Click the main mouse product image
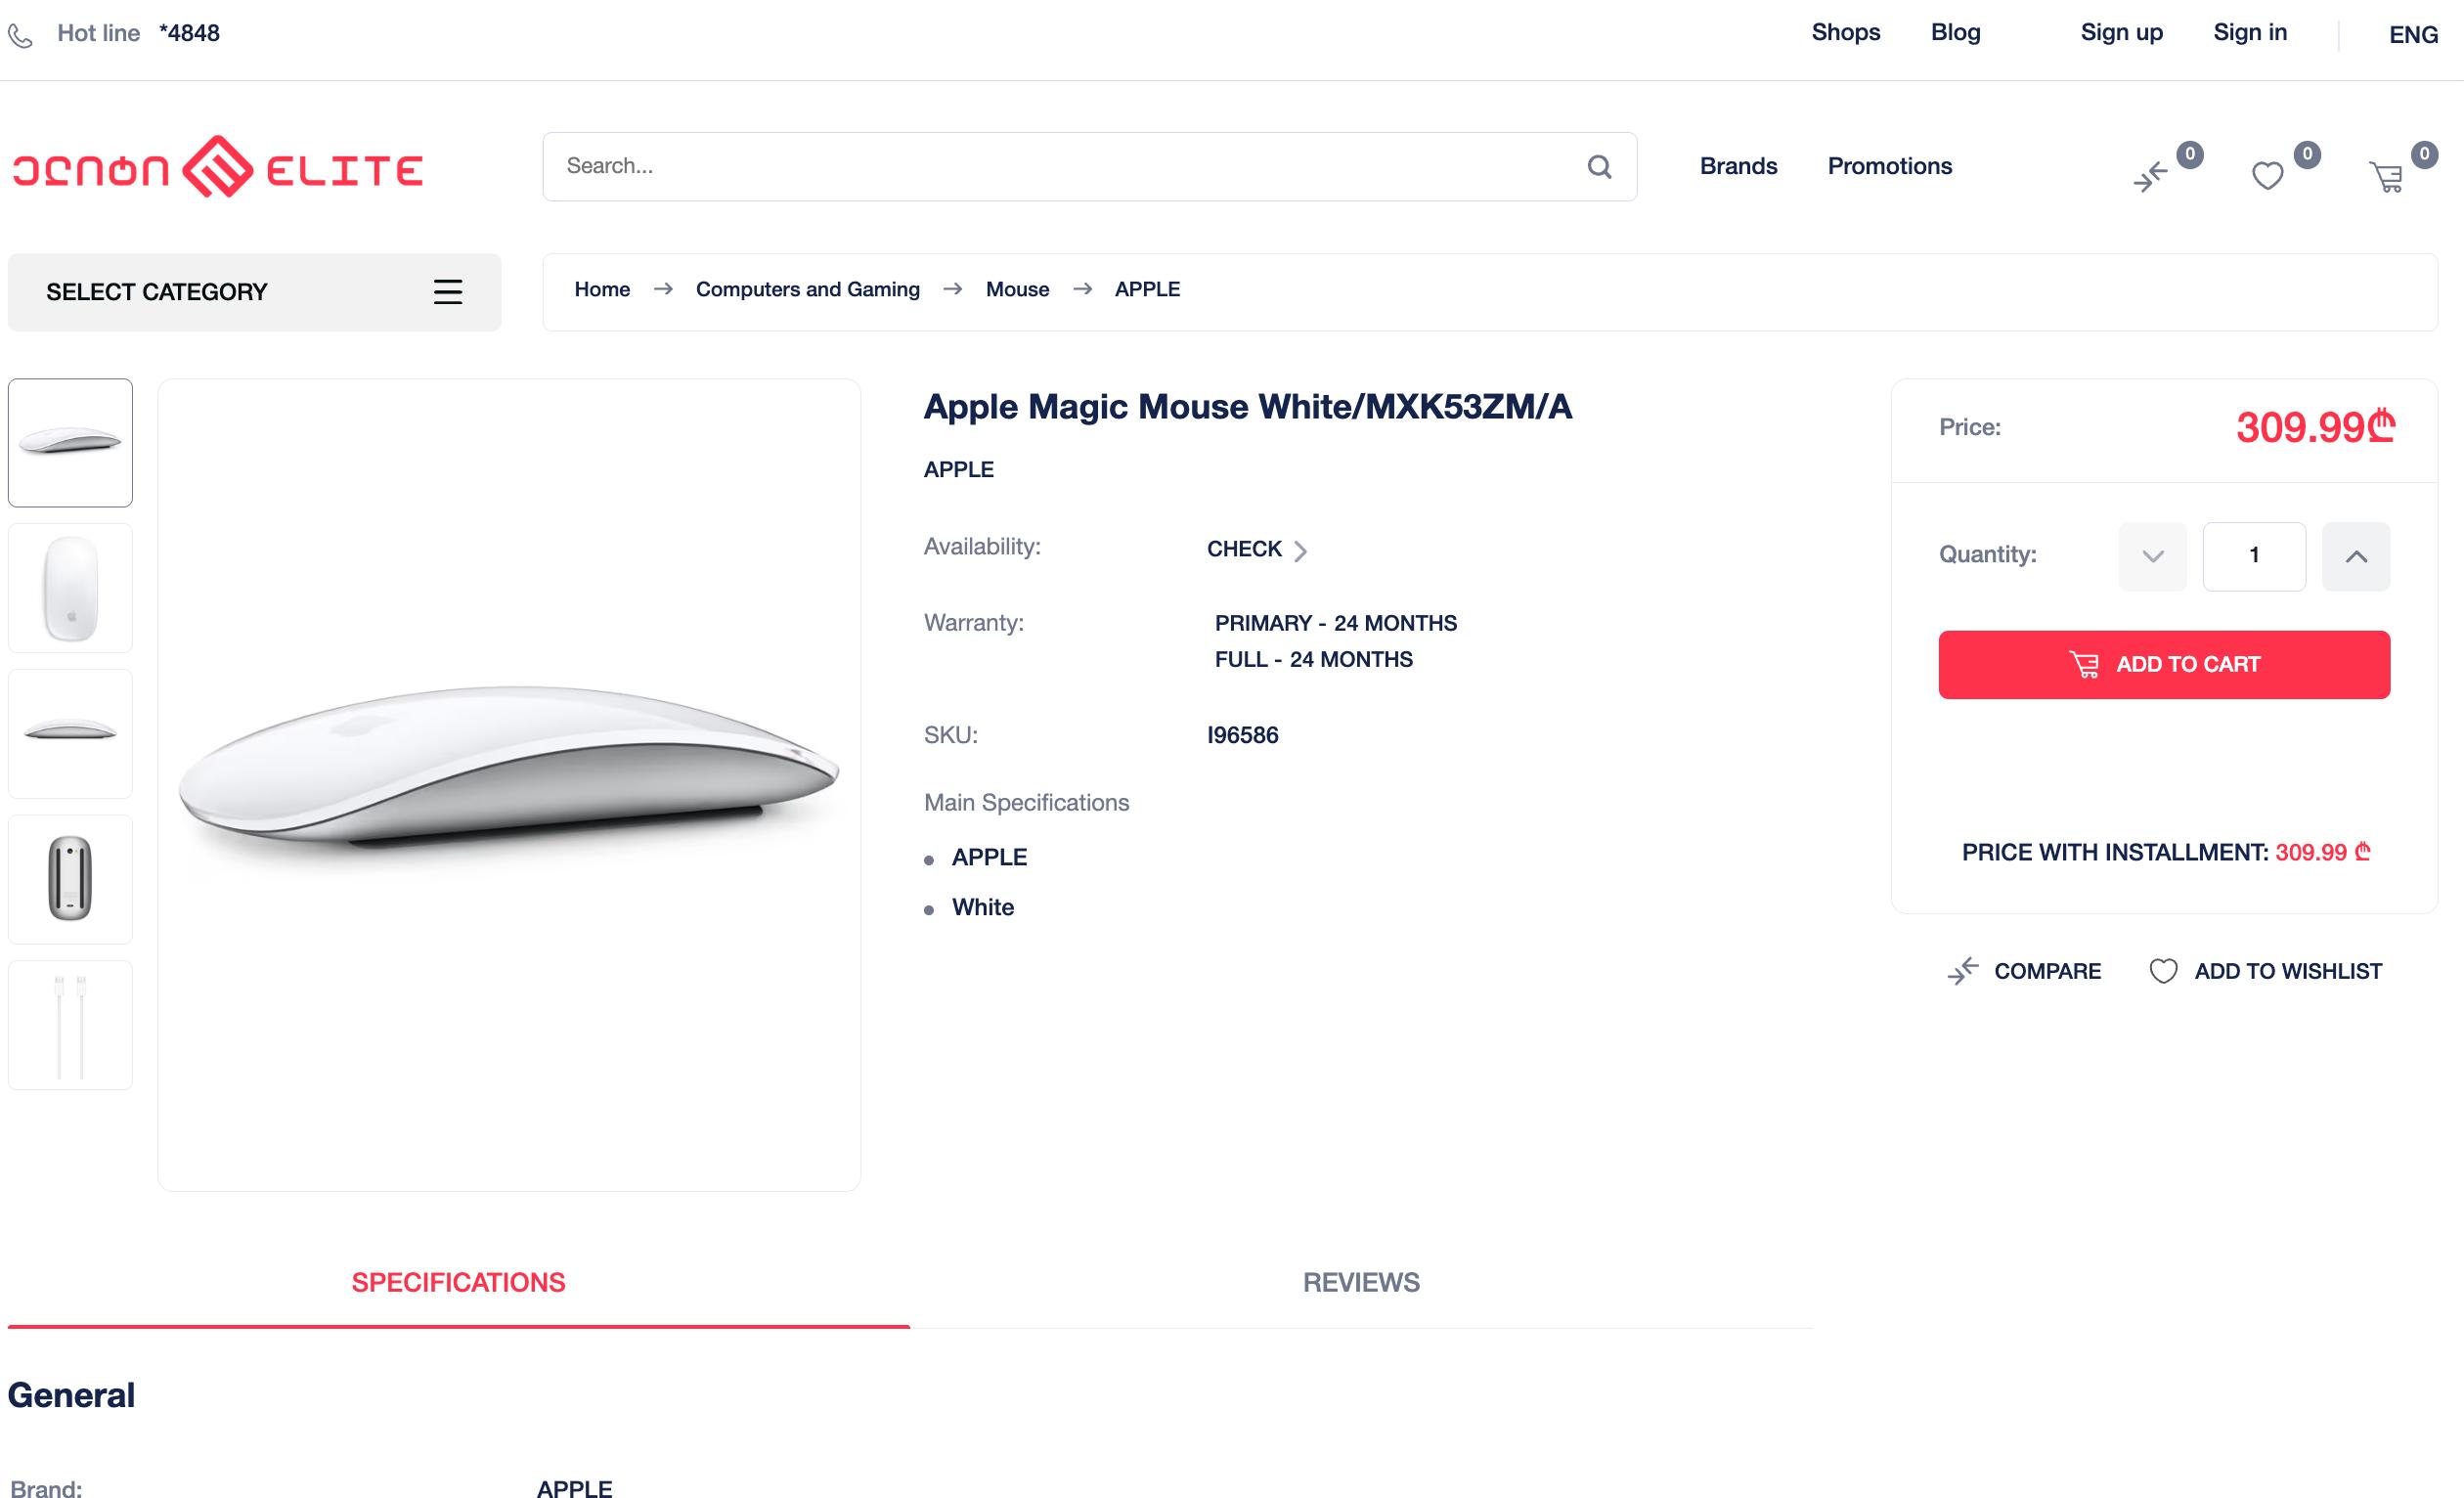 [x=509, y=784]
